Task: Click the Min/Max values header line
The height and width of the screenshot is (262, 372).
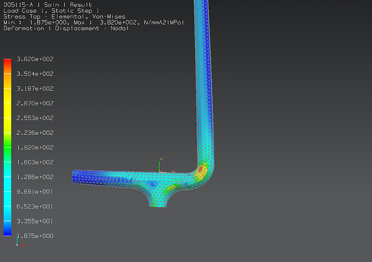Action: [94, 23]
